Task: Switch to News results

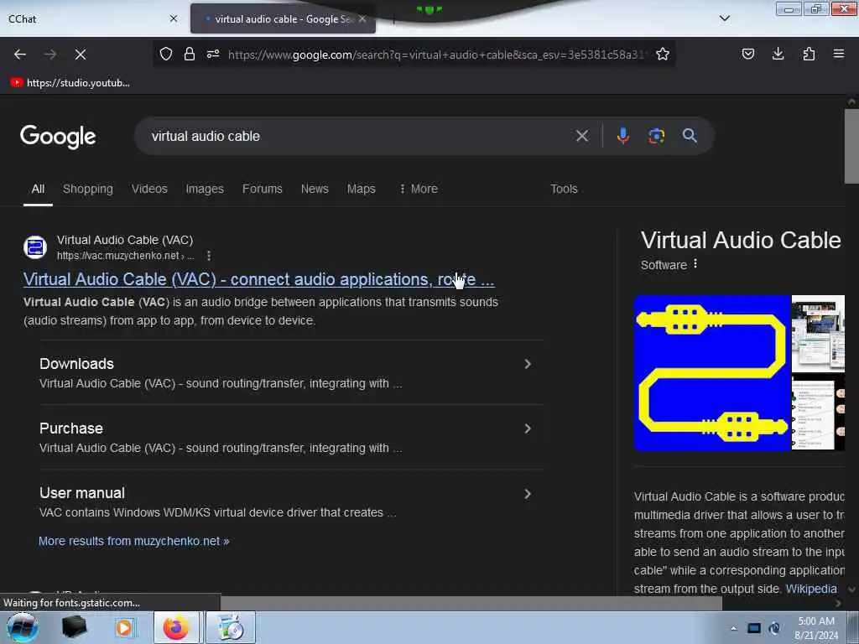Action: point(315,189)
